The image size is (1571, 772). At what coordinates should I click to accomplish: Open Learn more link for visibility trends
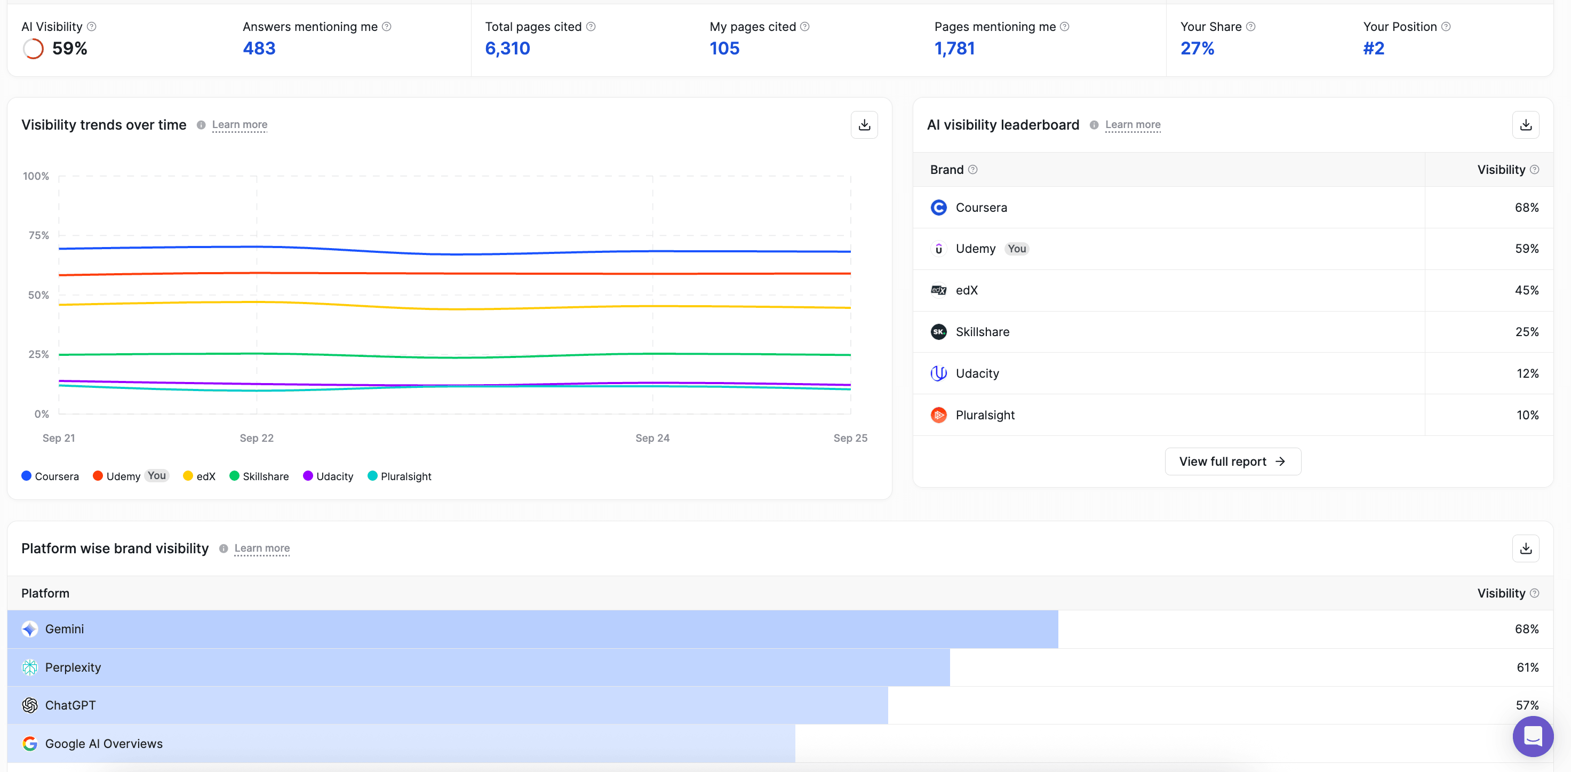tap(239, 125)
